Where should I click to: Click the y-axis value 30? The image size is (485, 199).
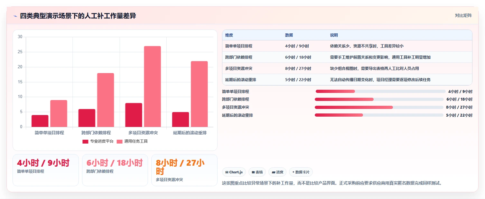[20, 37]
